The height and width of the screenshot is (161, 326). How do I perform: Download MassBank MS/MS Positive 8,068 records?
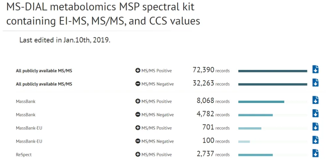tap(315, 100)
